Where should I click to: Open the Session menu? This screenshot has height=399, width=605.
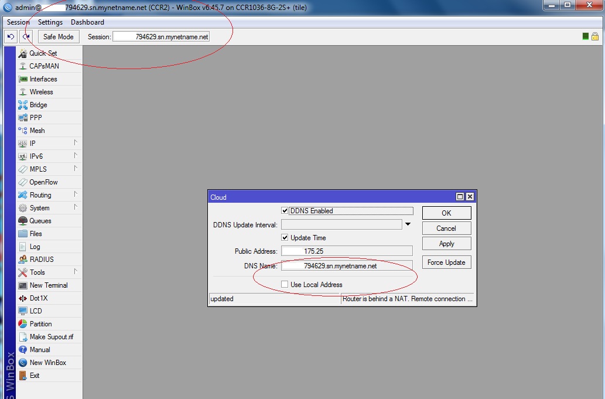[18, 22]
